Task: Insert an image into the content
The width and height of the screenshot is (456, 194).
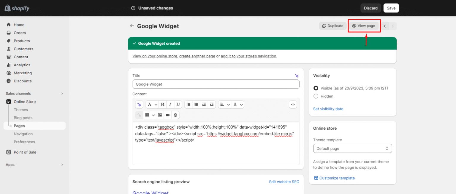Action: coord(160,115)
